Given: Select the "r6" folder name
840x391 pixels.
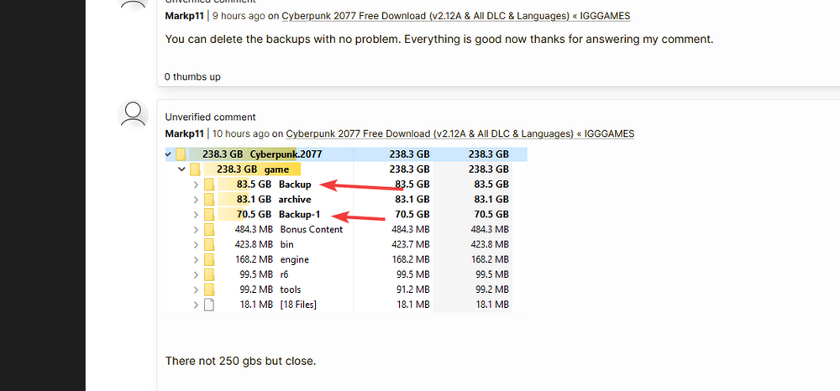Looking at the screenshot, I should coord(285,274).
